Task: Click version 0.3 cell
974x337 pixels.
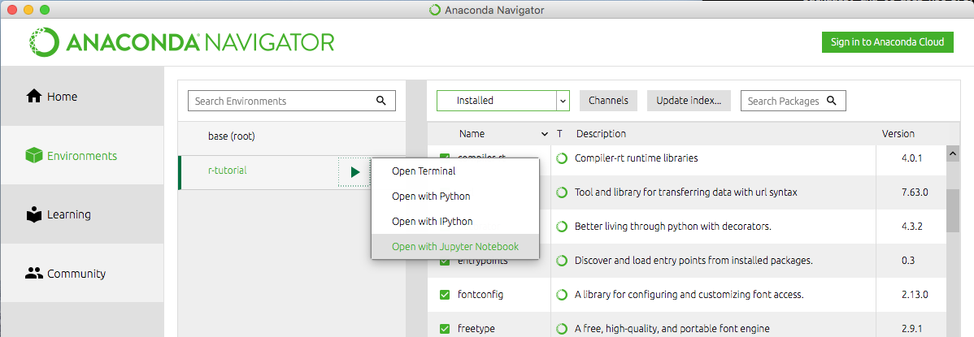Action: 907,261
